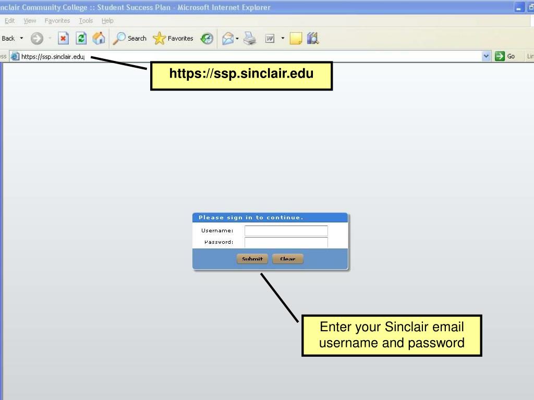Refresh the page using the green arrows icon
534x400 pixels.
coord(81,38)
